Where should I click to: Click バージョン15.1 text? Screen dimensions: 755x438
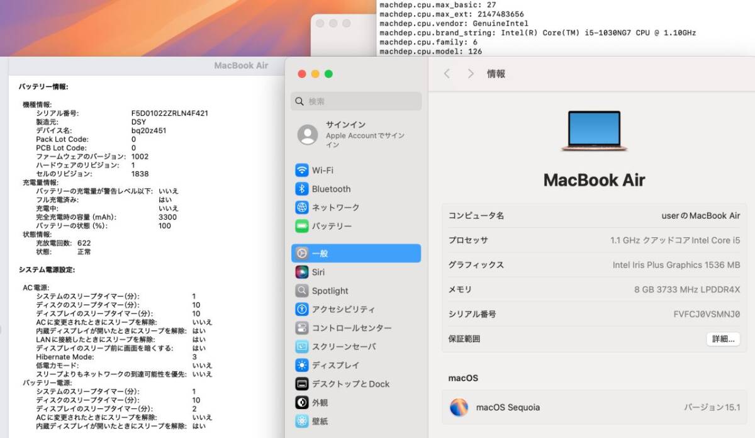pos(712,407)
